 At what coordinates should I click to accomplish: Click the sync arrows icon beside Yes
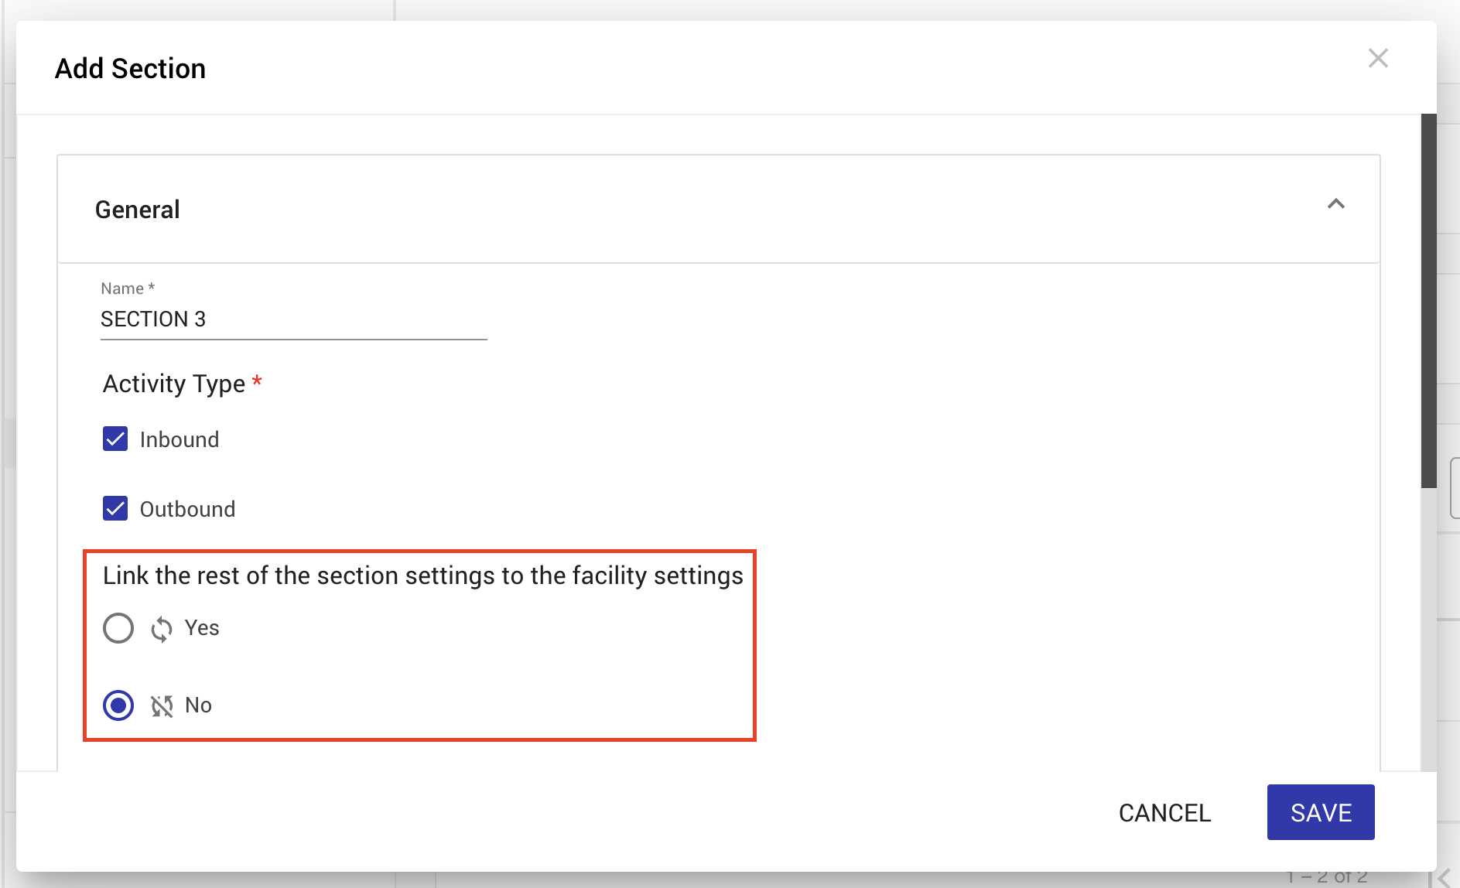pos(162,629)
